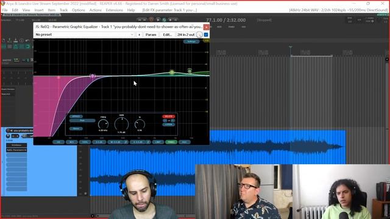Open the Extensions menu
The width and height of the screenshot is (390, 219).
pos(114,10)
